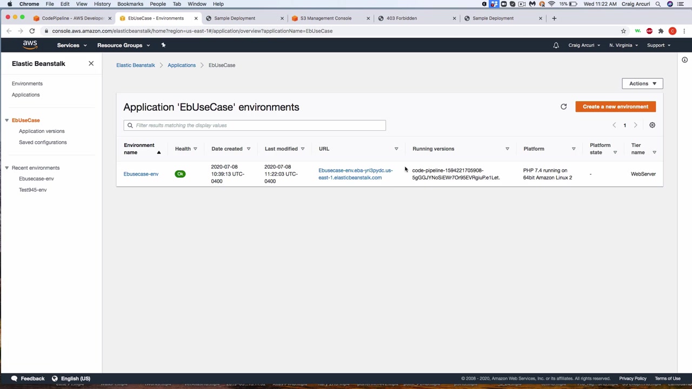
Task: Go to next page of environments
Action: point(635,125)
